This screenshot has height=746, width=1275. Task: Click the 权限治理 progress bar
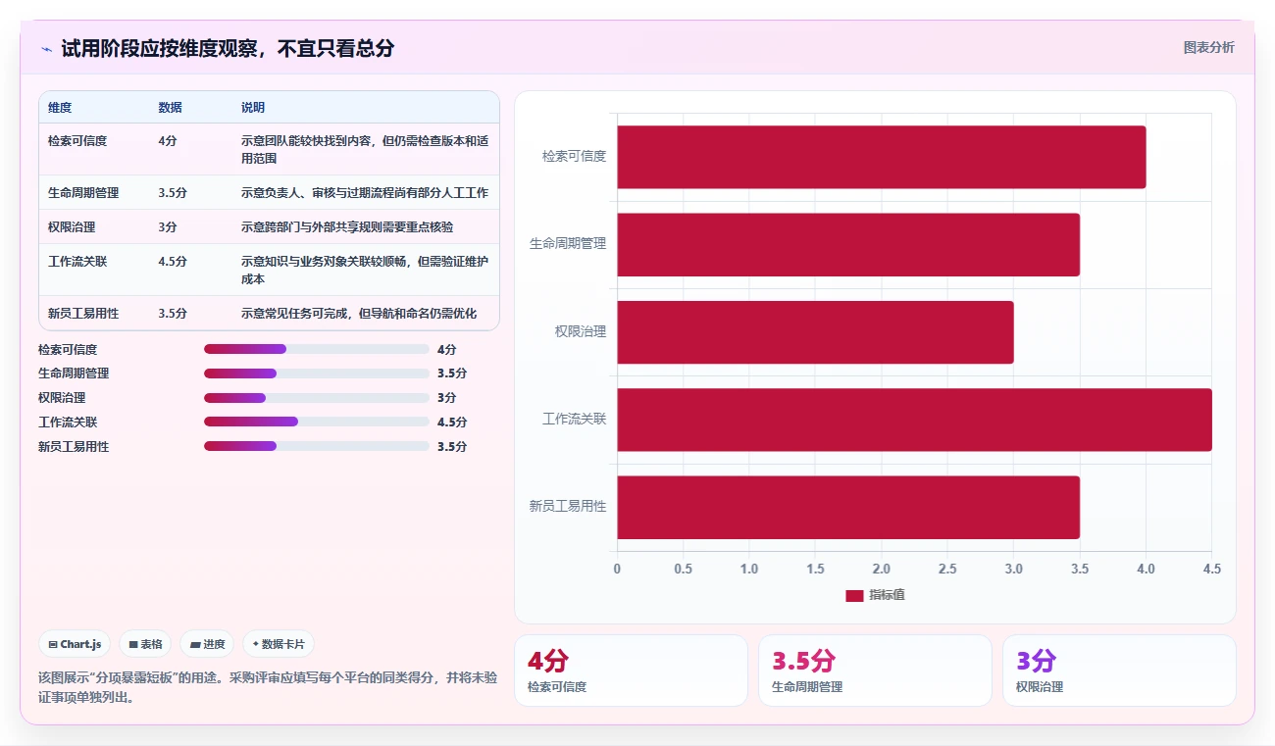[317, 398]
